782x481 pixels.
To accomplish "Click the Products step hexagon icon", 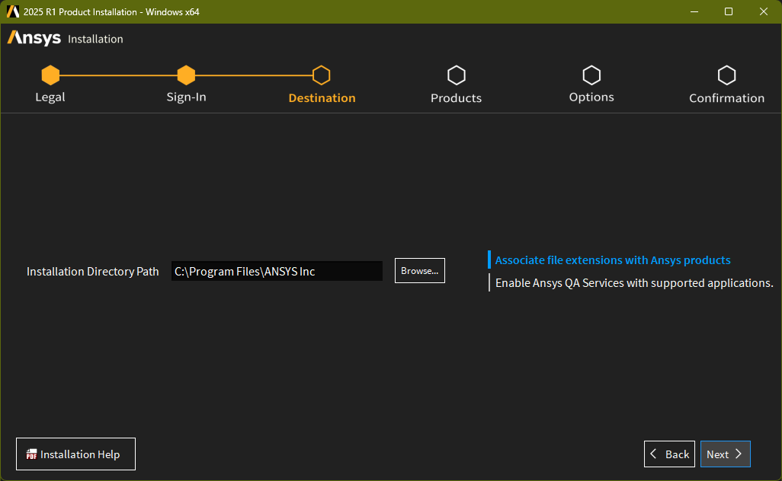I will 456,75.
